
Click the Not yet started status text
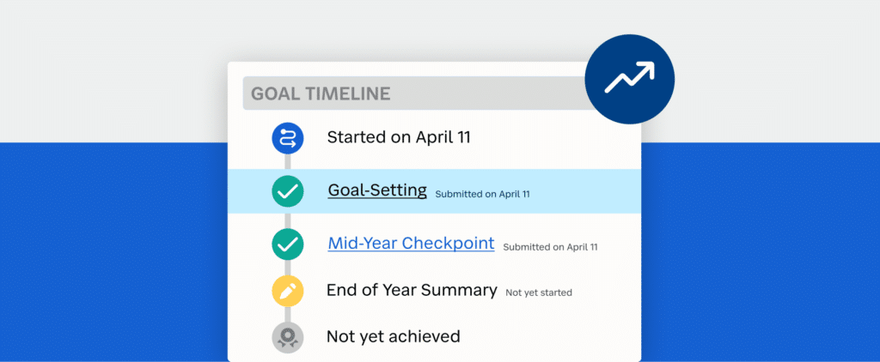[x=539, y=293]
